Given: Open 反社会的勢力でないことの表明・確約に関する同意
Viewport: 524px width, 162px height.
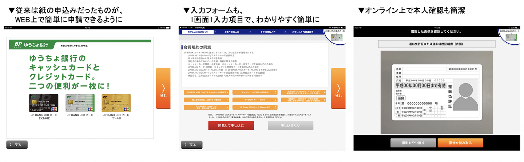Looking at the screenshot, I should pyautogui.click(x=206, y=107).
